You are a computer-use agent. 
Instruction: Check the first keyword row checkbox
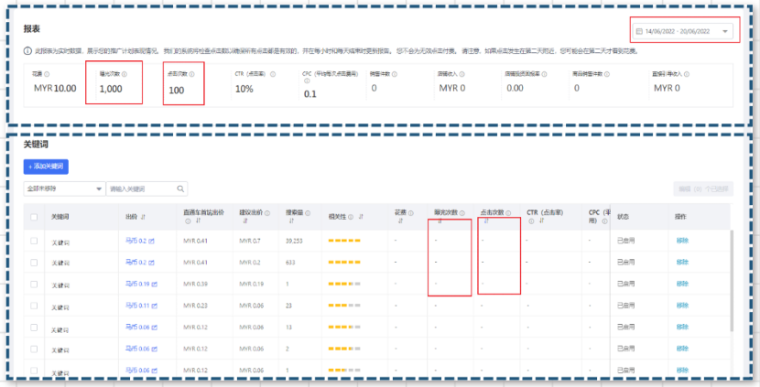click(x=34, y=241)
